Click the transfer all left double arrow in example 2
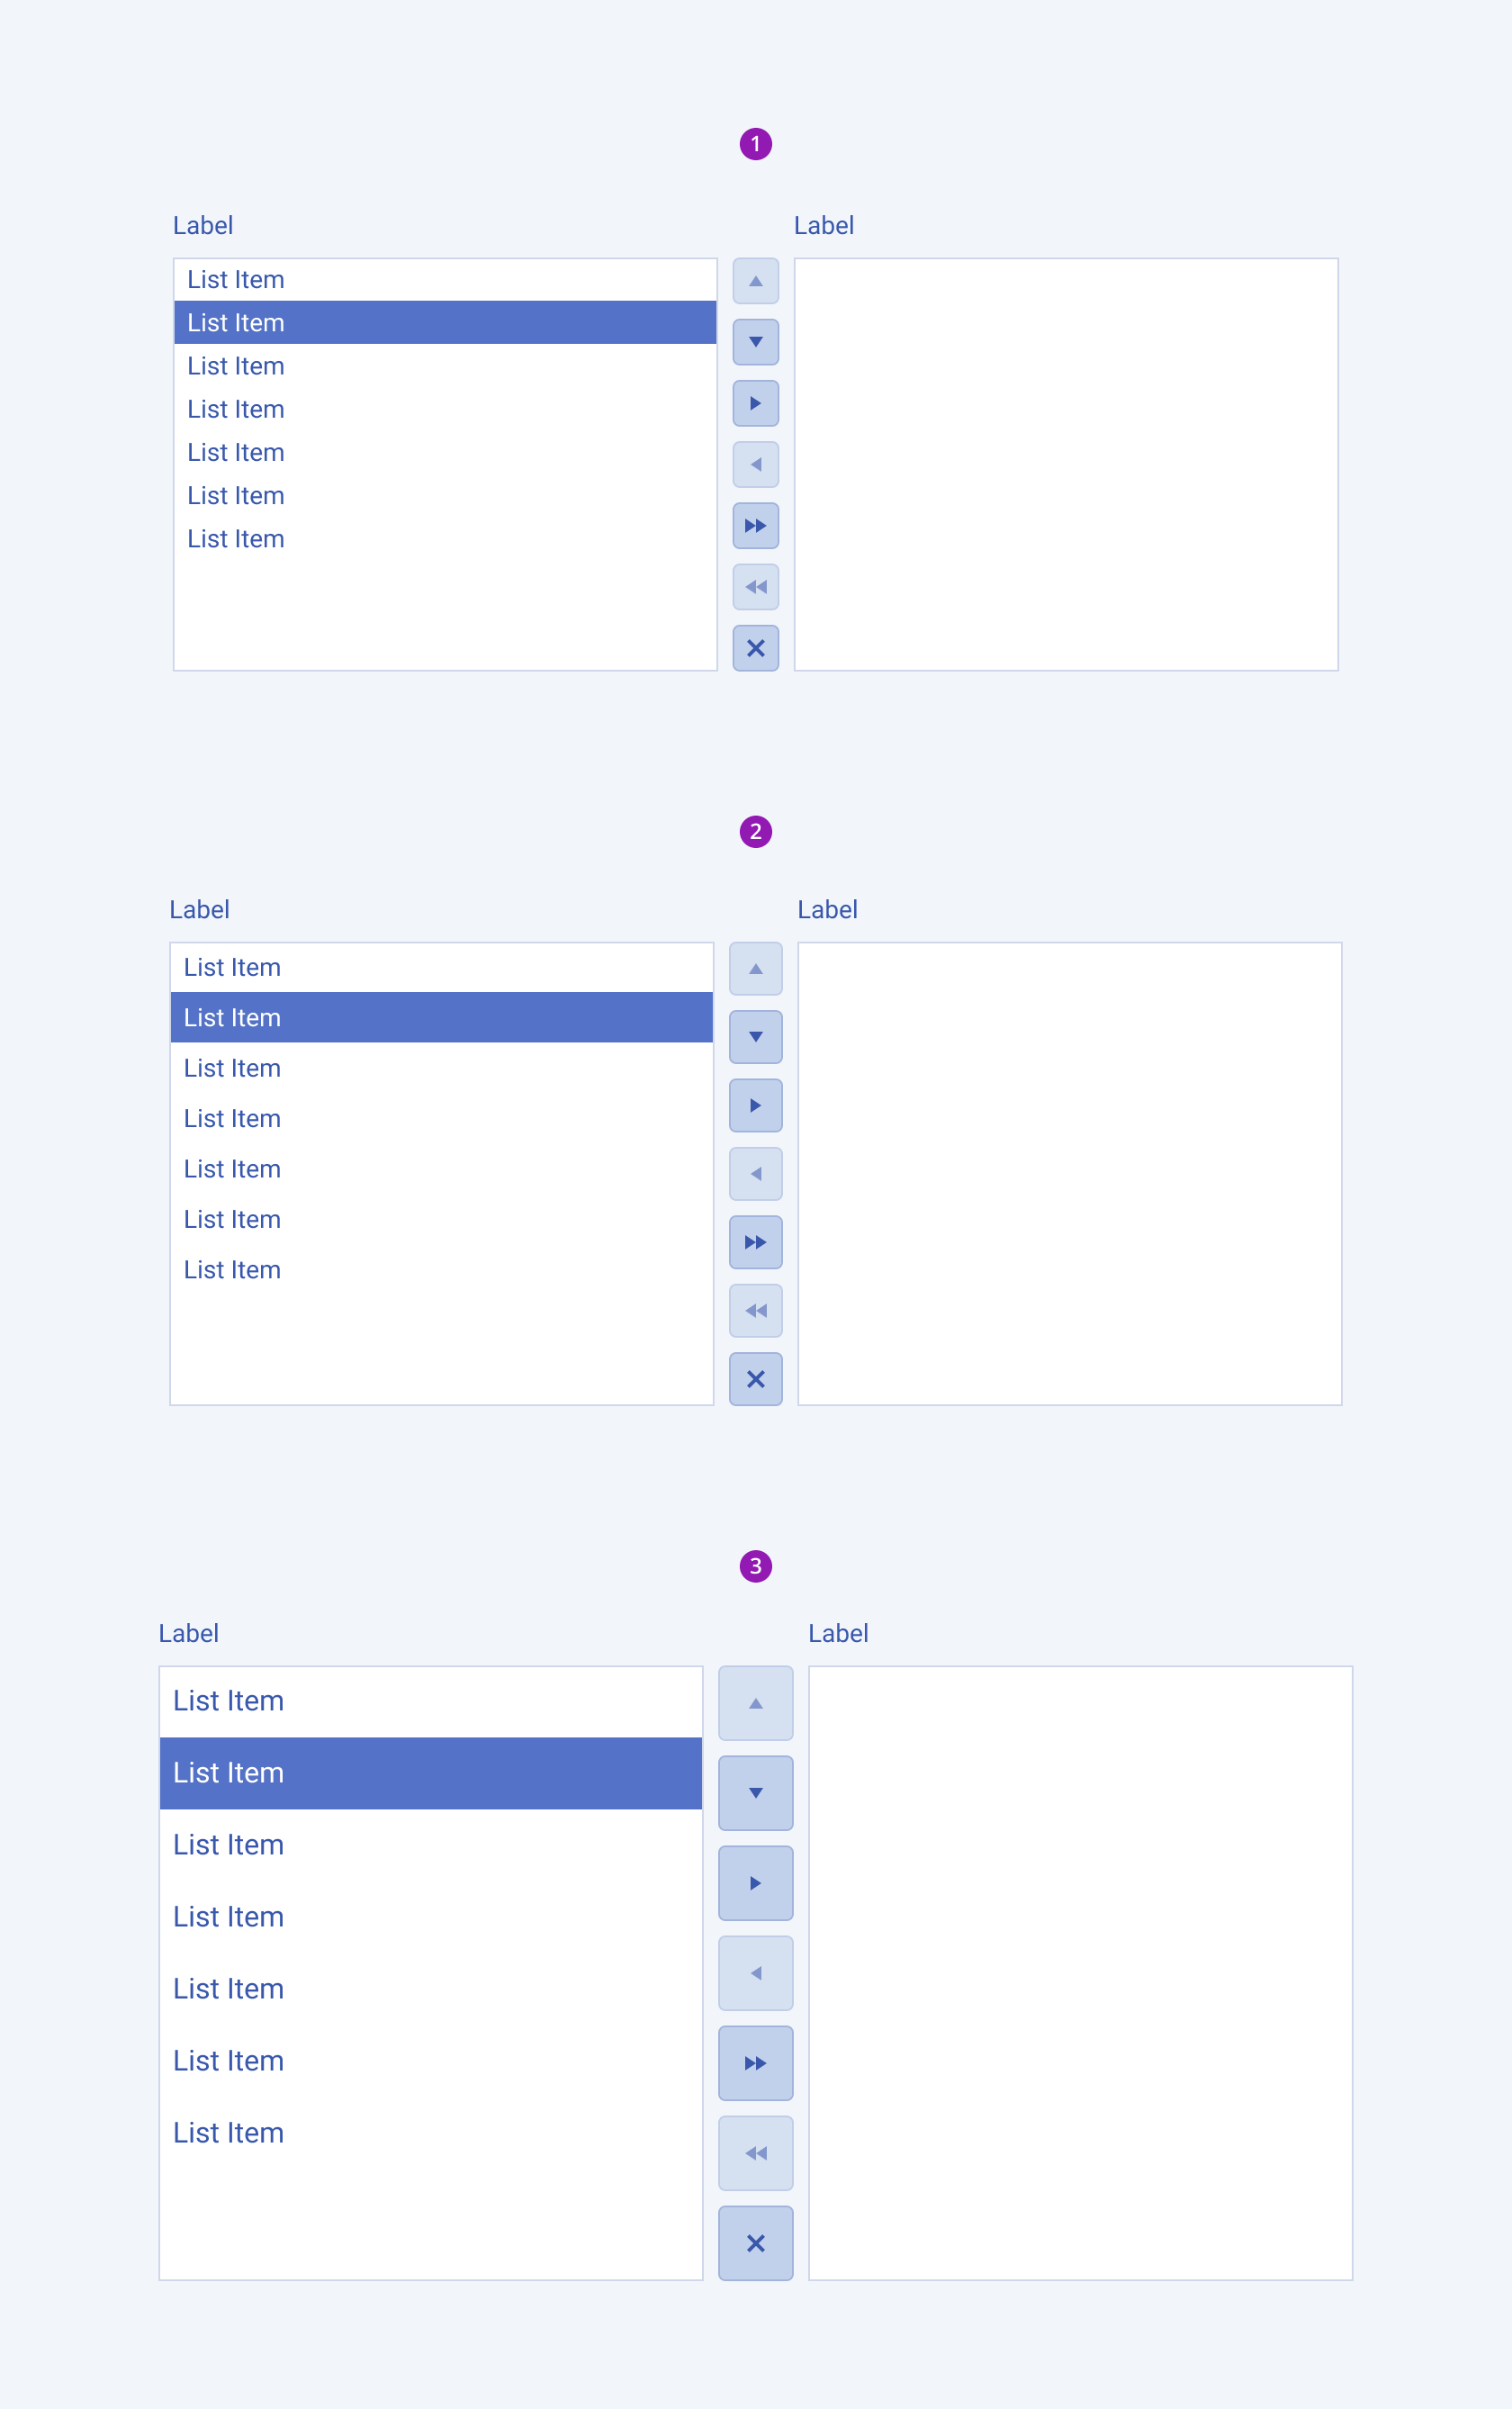Image resolution: width=1512 pixels, height=2409 pixels. 755,1311
